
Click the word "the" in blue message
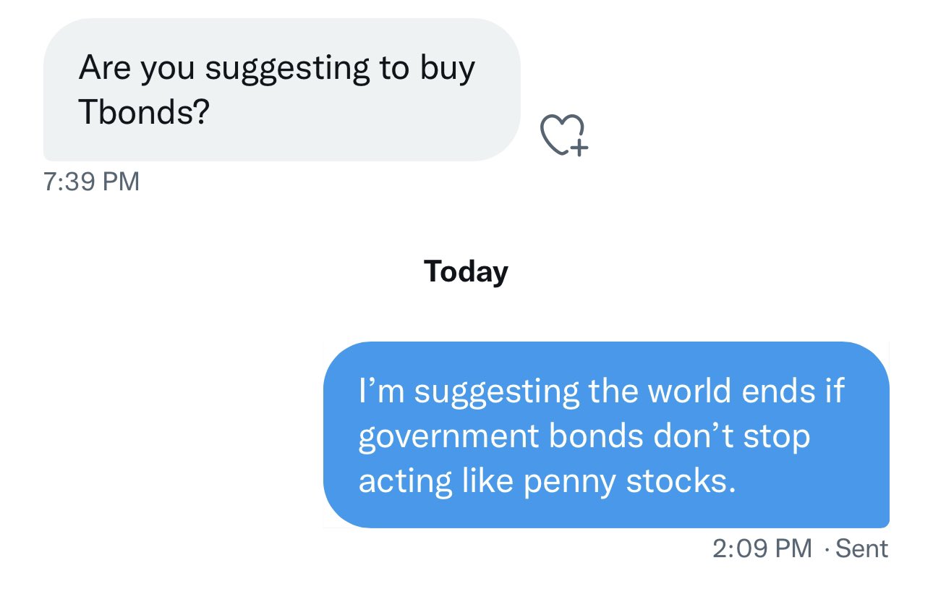click(x=613, y=391)
